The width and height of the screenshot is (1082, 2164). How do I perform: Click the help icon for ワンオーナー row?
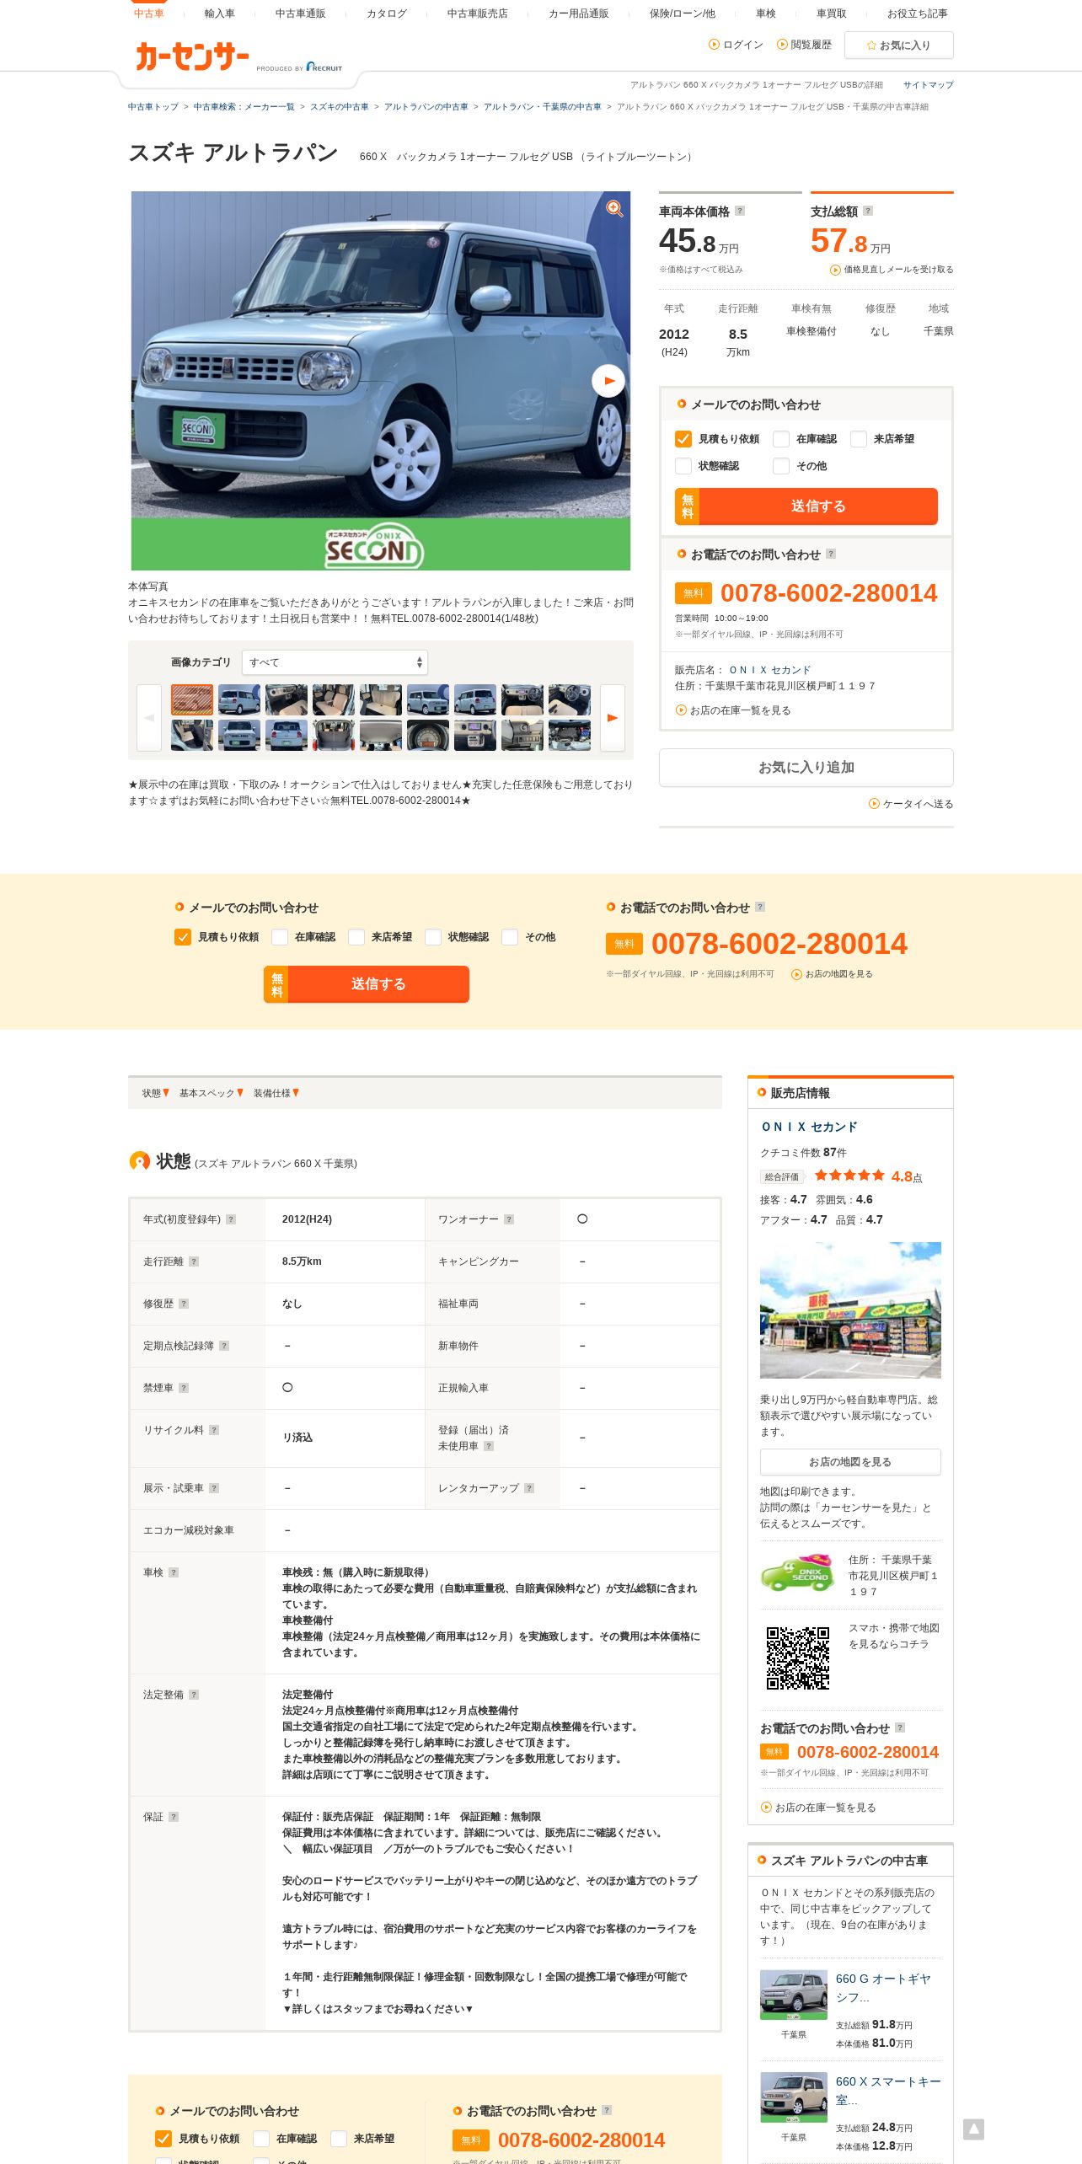coord(509,1219)
